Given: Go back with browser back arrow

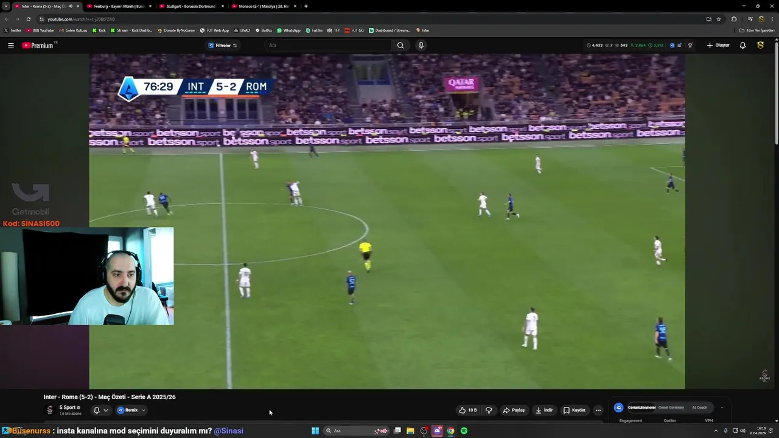Looking at the screenshot, I should coord(6,19).
